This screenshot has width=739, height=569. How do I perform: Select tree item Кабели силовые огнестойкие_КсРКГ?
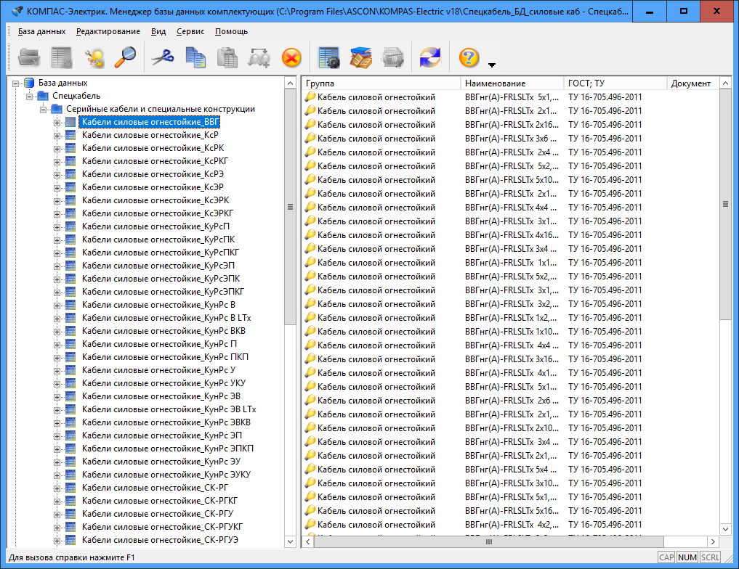(x=155, y=161)
